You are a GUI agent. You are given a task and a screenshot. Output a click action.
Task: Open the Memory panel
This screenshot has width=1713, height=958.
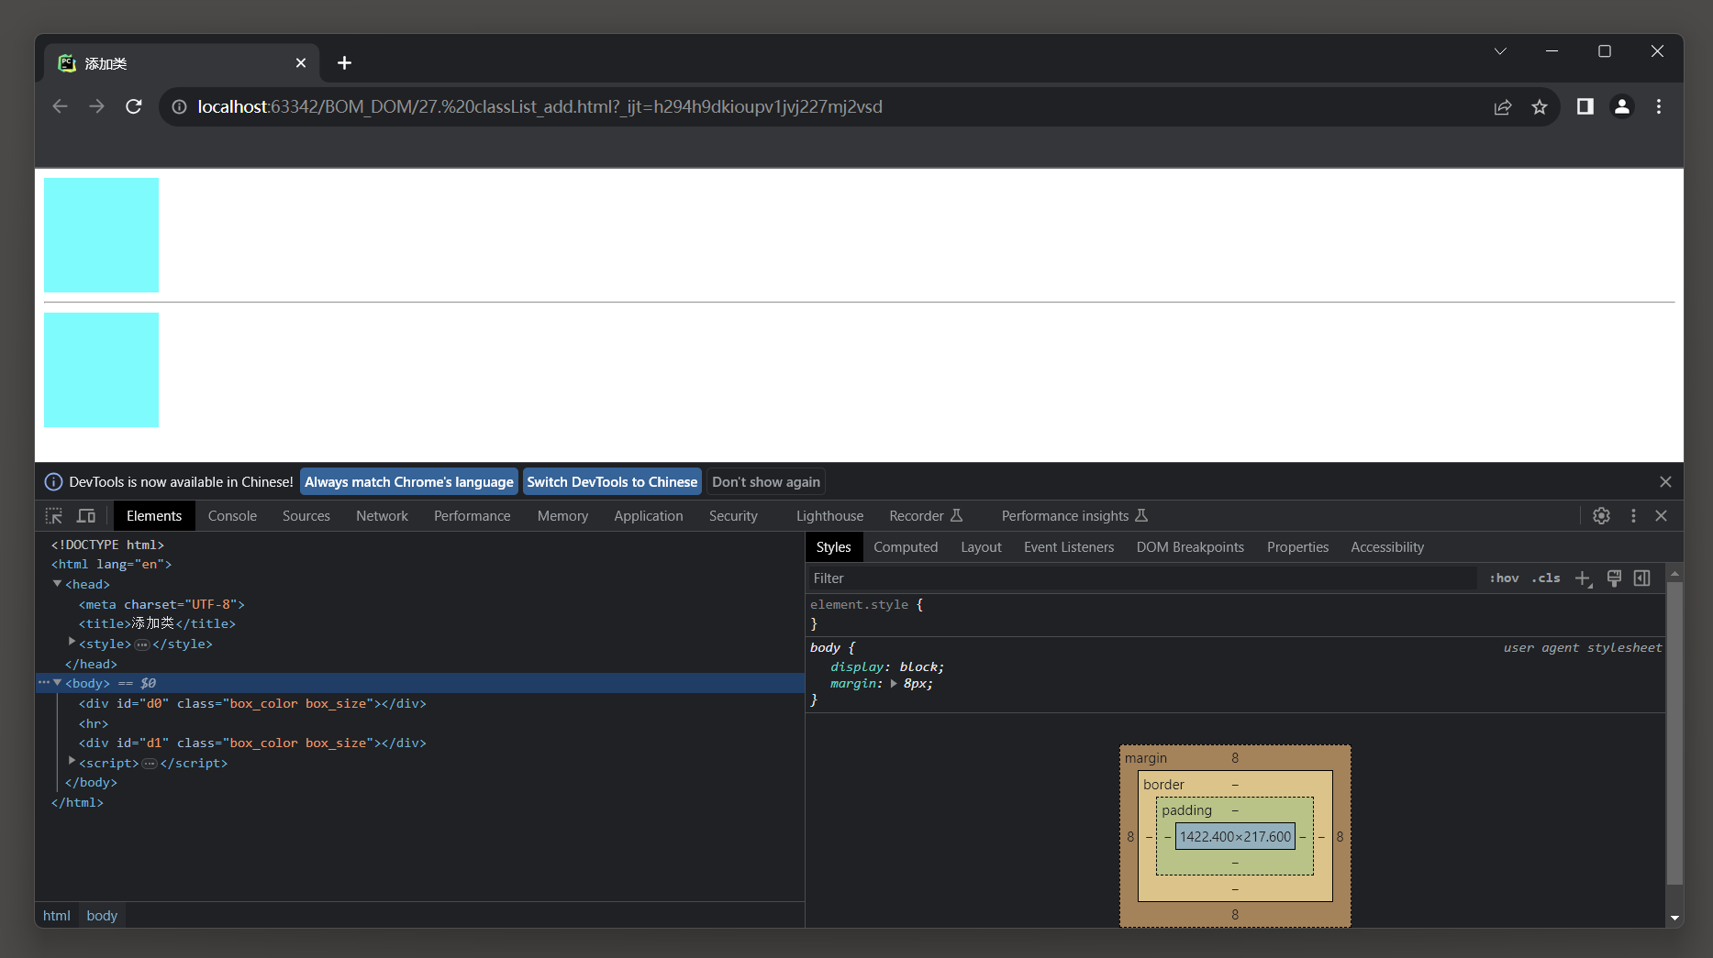pos(562,516)
